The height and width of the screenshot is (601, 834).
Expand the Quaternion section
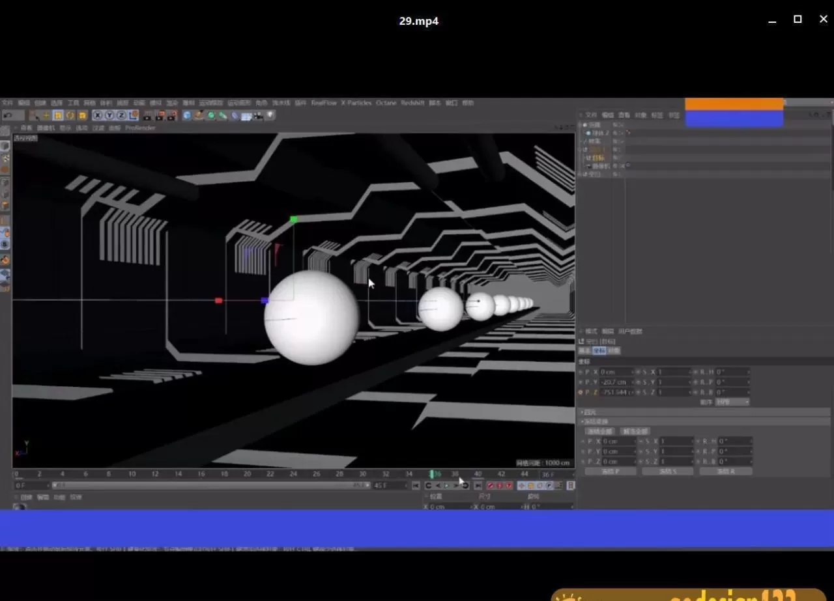590,412
